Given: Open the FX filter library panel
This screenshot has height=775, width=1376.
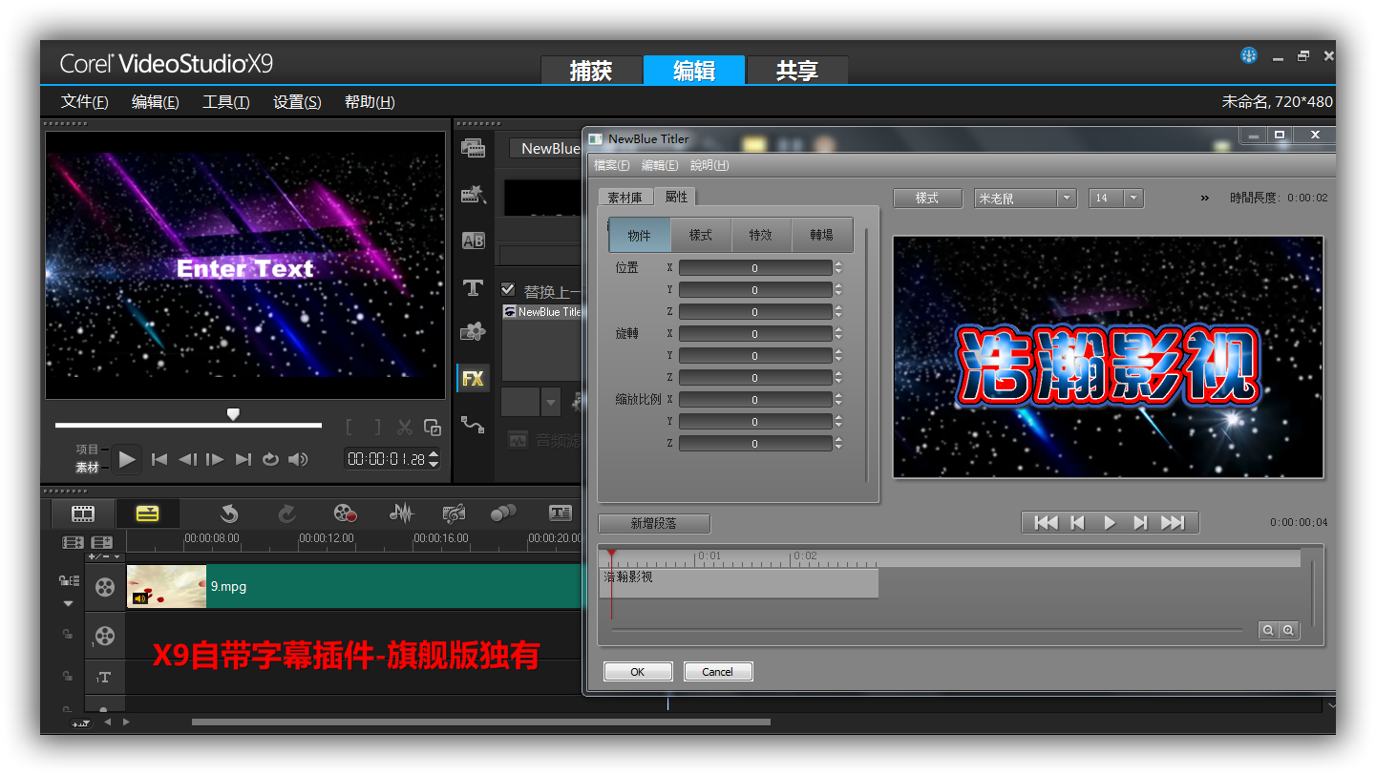Looking at the screenshot, I should (x=473, y=378).
